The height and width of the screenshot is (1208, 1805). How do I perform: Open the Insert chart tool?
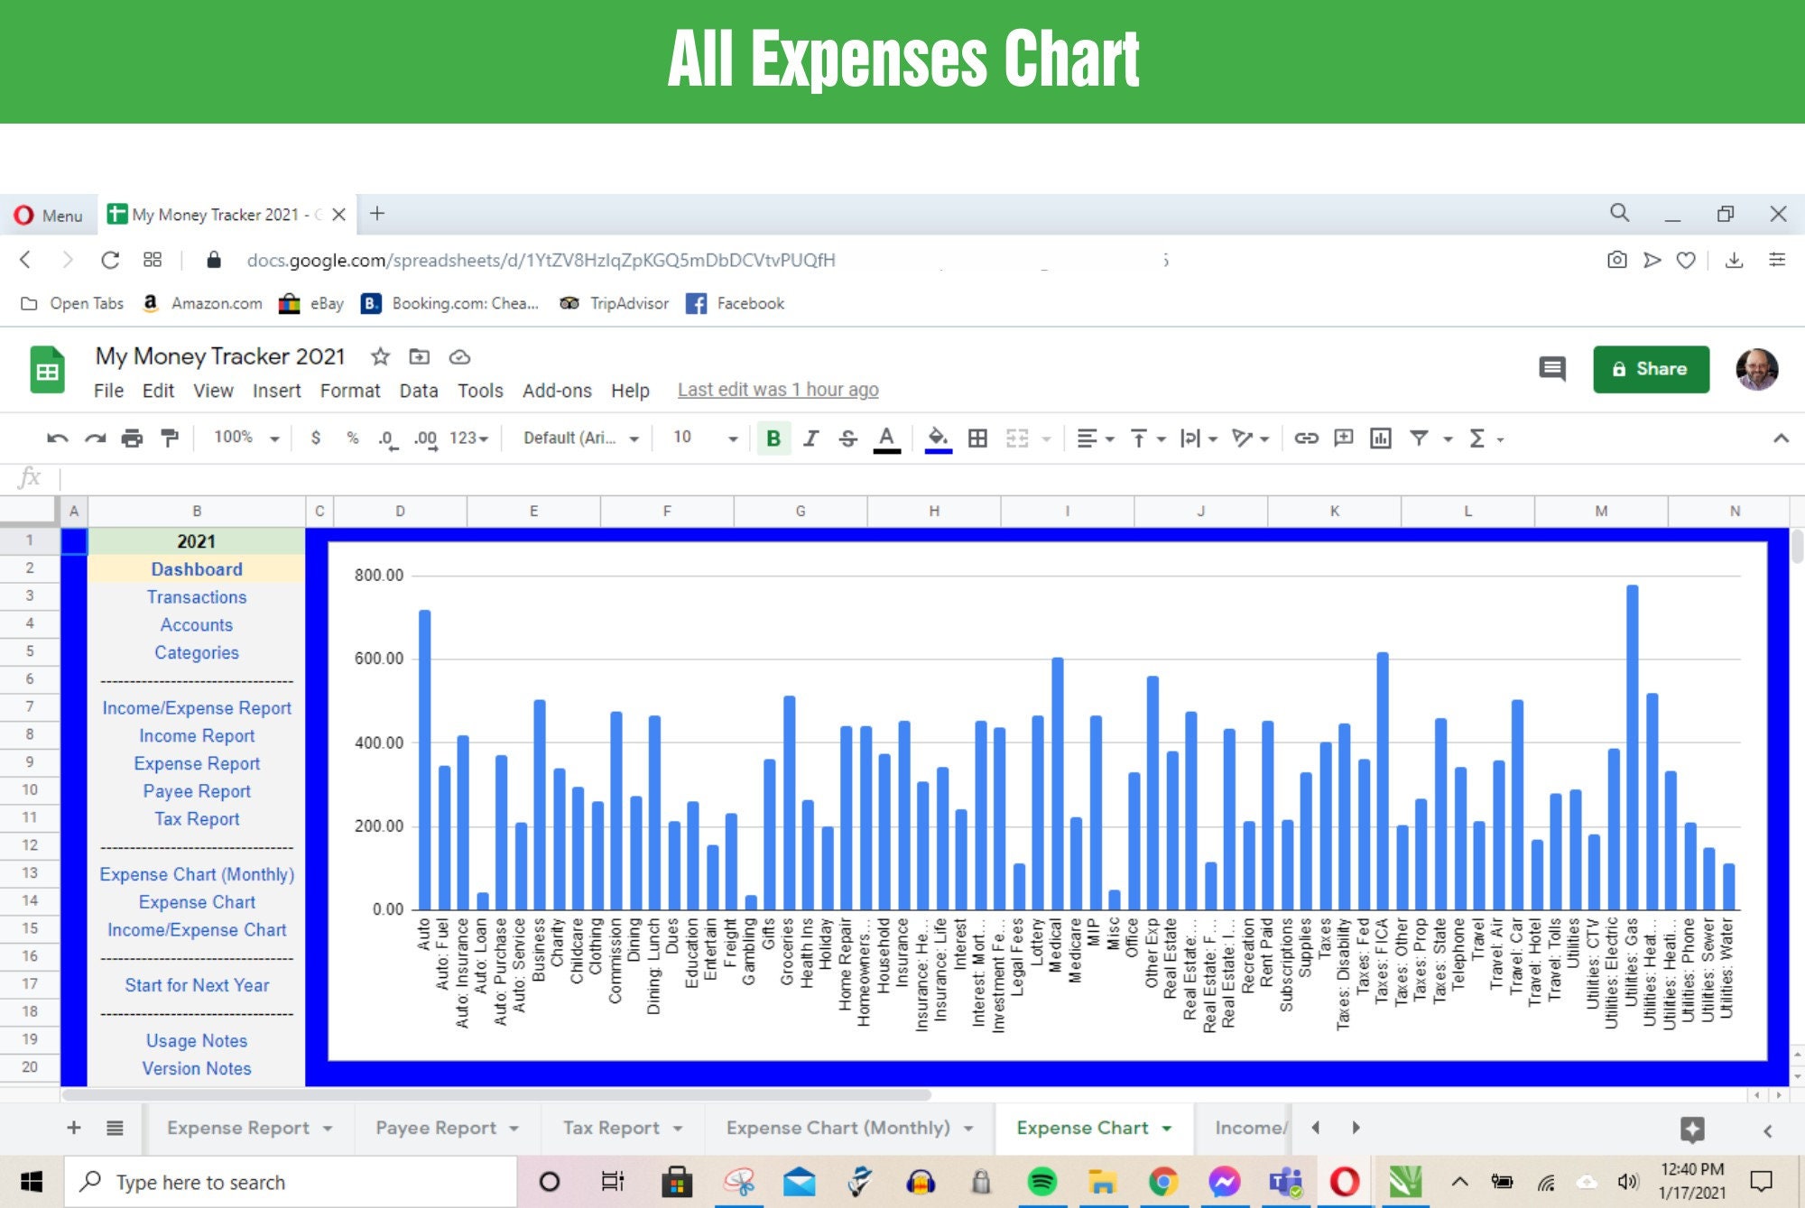1381,438
